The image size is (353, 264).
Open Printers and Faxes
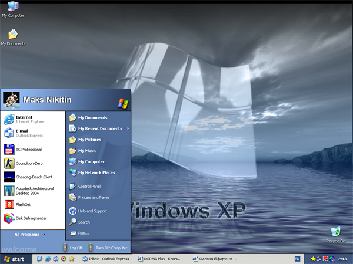[x=98, y=197]
